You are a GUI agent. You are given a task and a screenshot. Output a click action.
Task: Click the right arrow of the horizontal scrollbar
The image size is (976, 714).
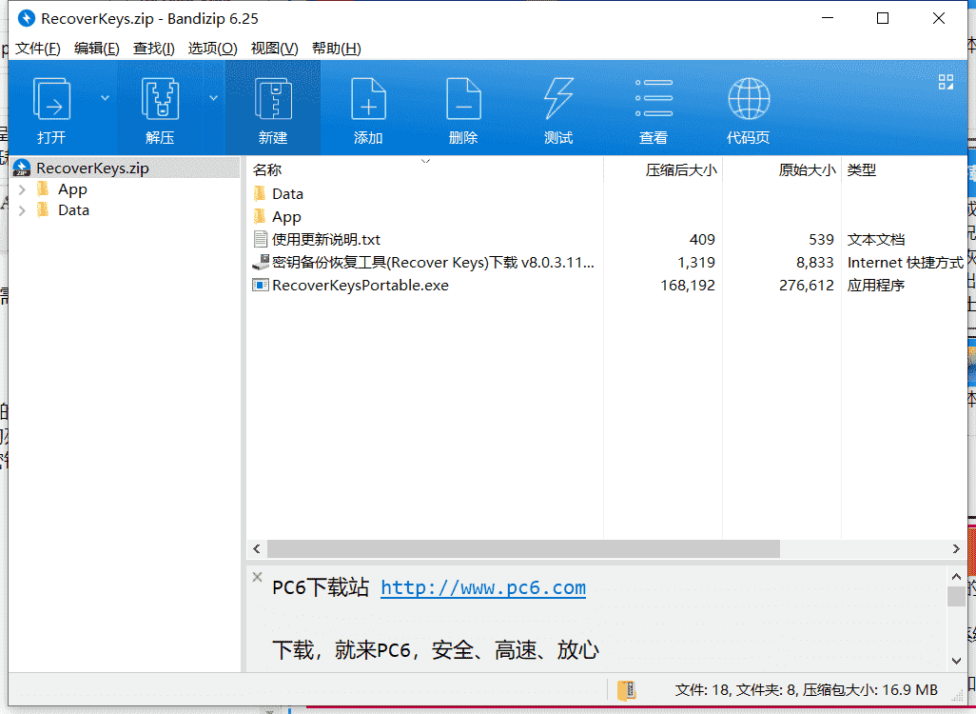click(956, 549)
